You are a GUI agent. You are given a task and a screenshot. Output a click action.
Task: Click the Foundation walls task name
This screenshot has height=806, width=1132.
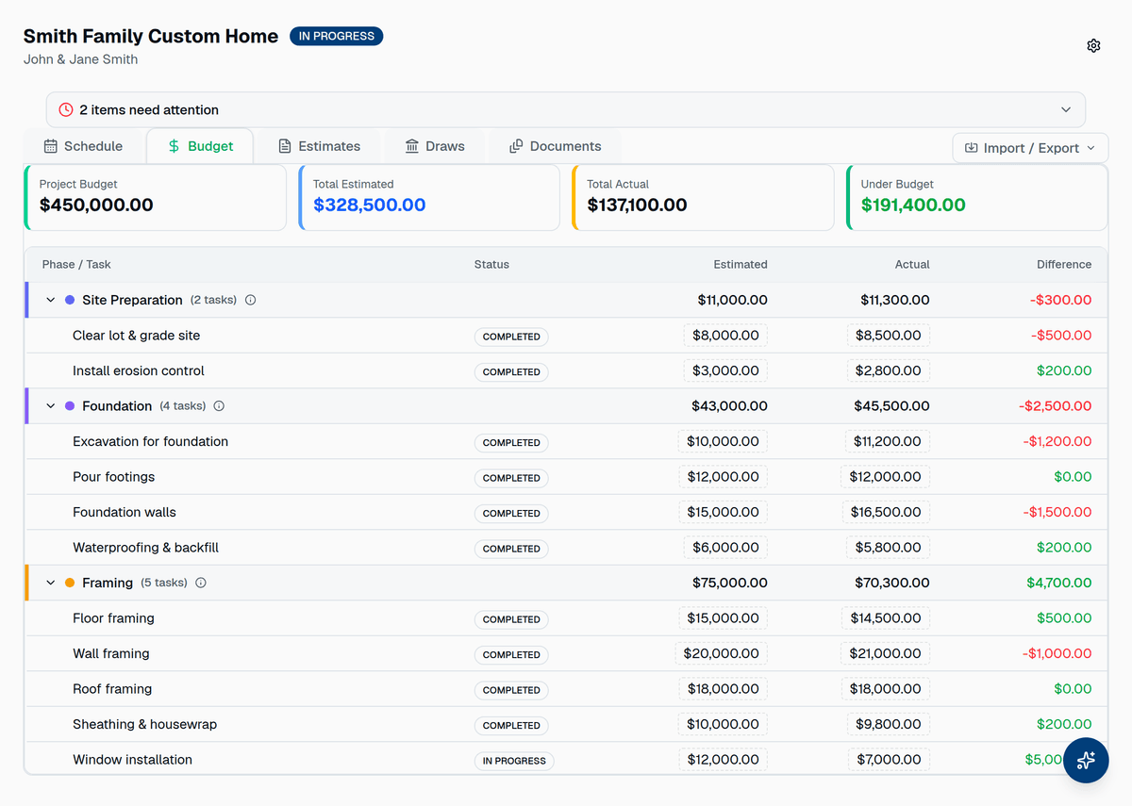point(125,512)
